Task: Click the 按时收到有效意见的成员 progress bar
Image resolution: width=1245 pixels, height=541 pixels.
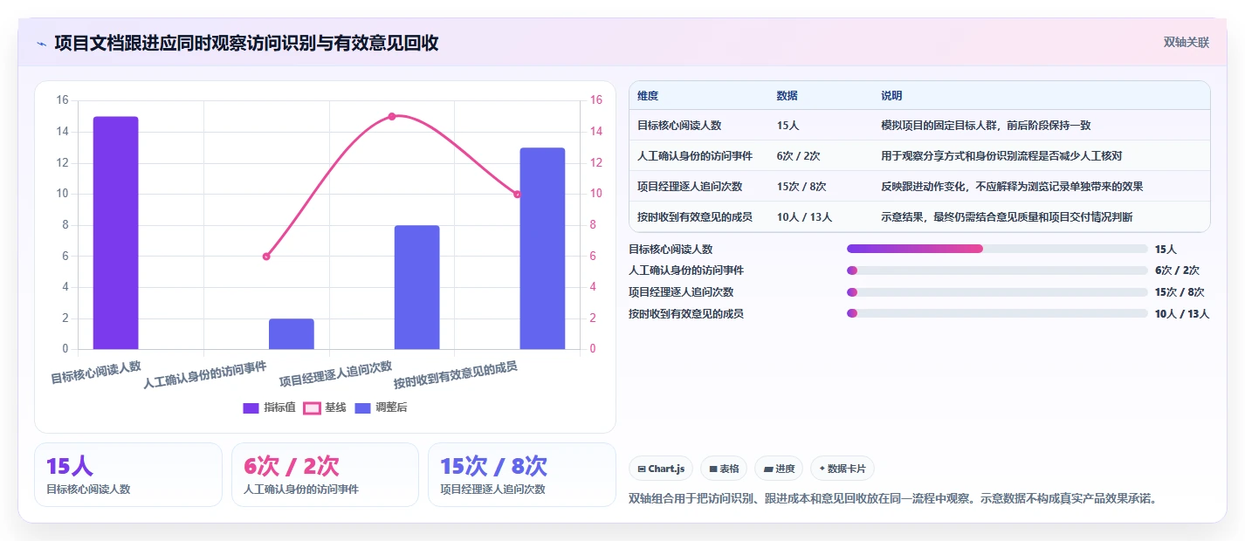Action: 997,313
